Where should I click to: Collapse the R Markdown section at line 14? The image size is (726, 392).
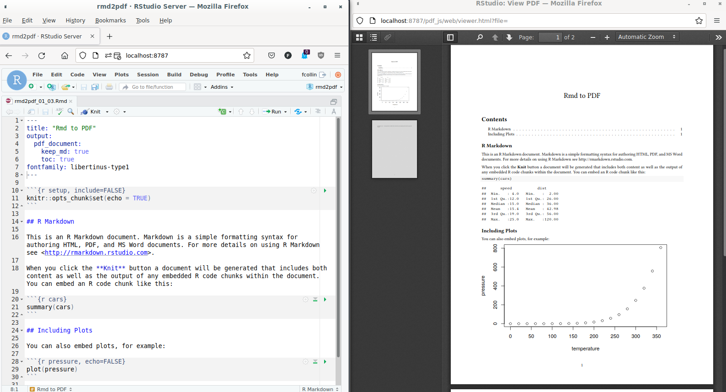click(x=21, y=222)
